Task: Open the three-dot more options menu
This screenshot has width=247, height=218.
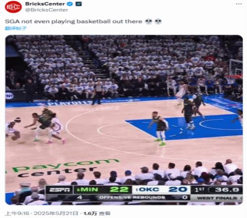Action: coord(239,4)
